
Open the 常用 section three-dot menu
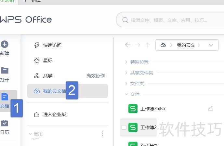[x=102, y=134]
